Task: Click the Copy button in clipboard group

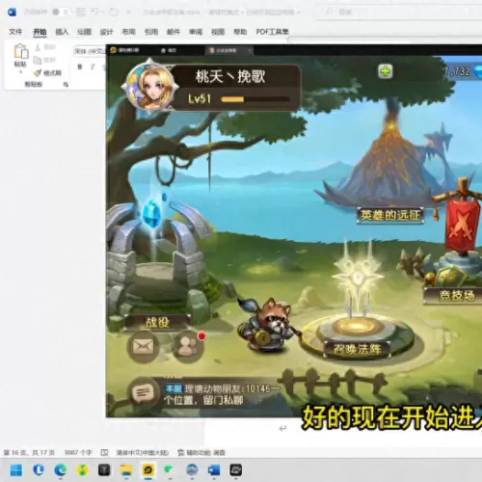Action: point(45,60)
